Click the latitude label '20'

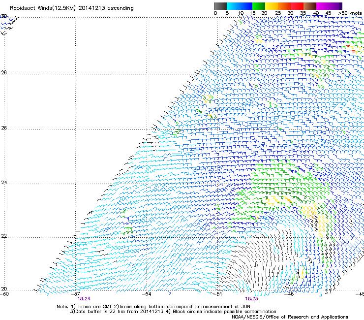[4, 289]
